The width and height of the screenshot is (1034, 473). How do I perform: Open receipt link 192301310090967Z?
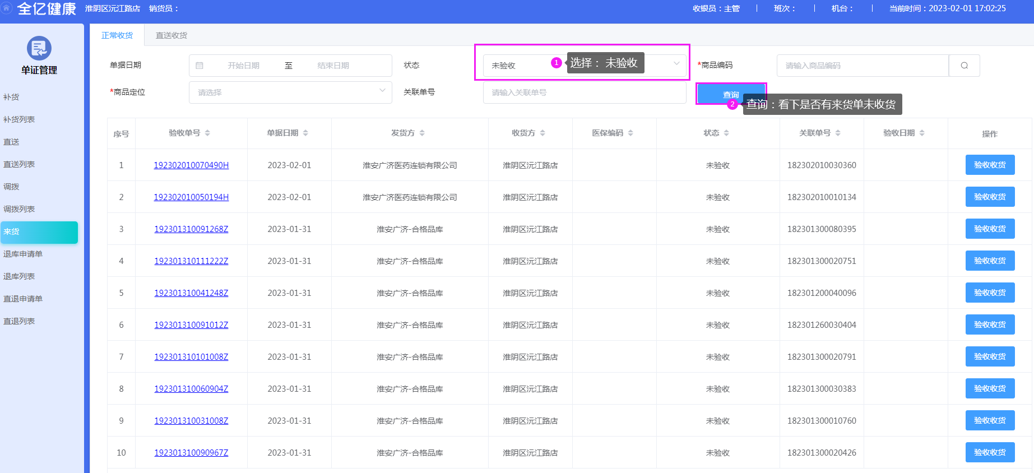[x=191, y=453]
